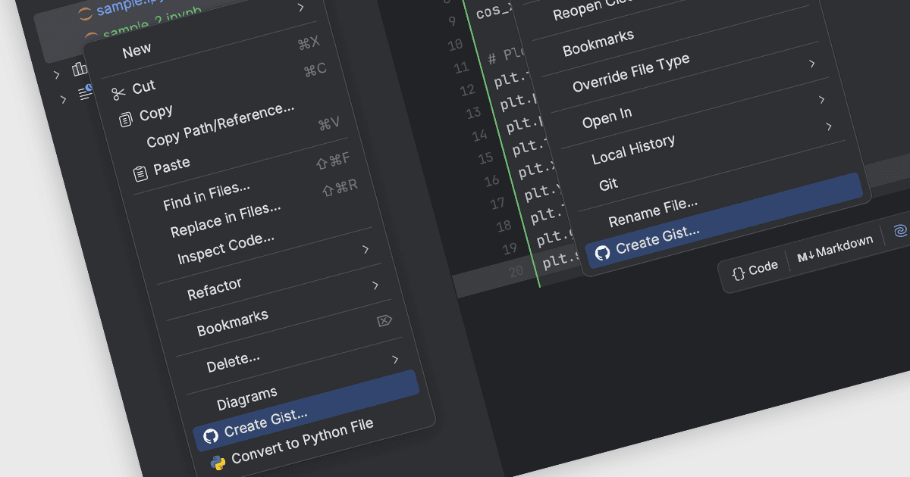Choose Override File Type in the editor menu
This screenshot has width=910, height=477.
(x=631, y=73)
